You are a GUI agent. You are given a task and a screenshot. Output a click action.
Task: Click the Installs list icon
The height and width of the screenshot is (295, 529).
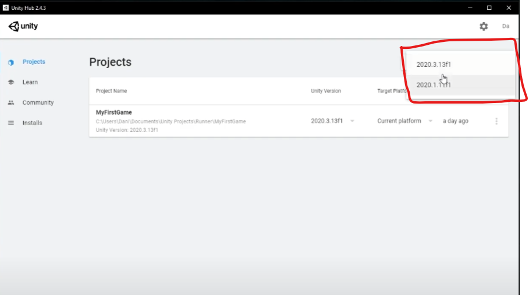coord(11,123)
